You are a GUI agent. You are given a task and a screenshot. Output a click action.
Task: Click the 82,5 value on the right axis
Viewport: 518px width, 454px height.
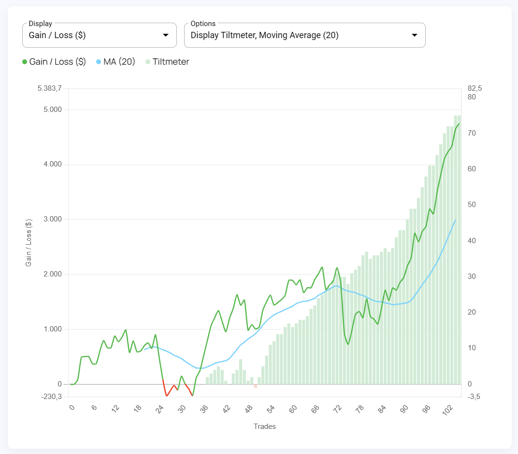coord(474,88)
